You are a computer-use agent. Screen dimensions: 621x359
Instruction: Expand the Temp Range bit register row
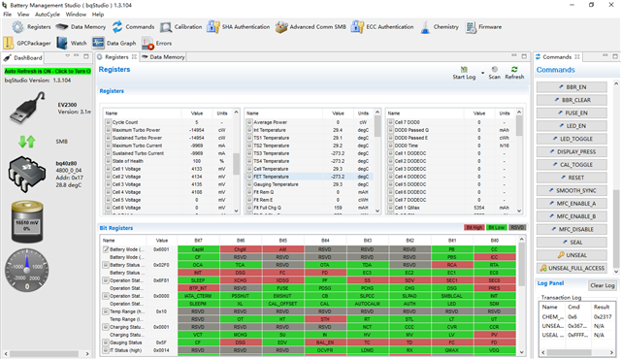pos(106,311)
